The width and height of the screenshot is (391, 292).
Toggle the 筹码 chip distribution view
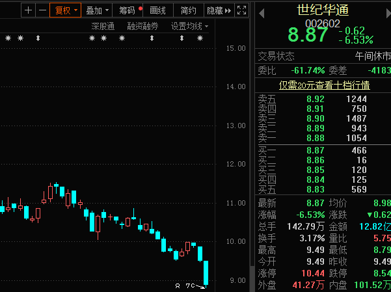pyautogui.click(x=127, y=10)
